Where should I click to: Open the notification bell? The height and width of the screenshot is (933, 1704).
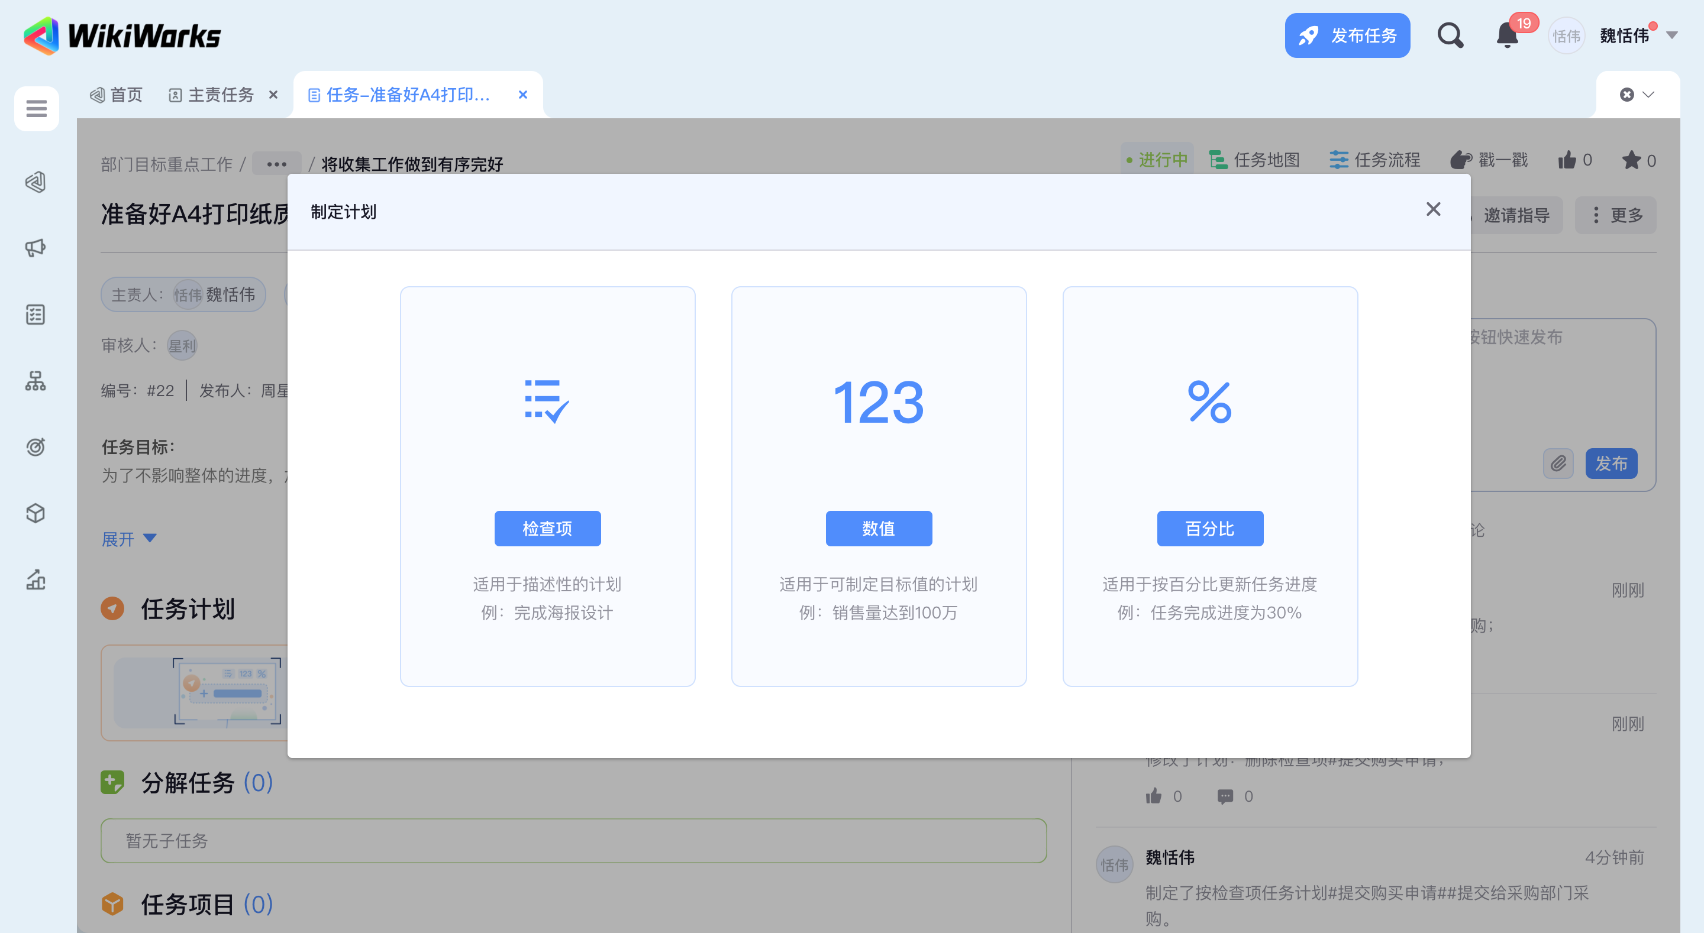(1507, 35)
